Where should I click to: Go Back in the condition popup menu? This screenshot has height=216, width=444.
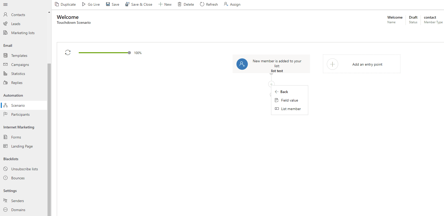tap(284, 92)
